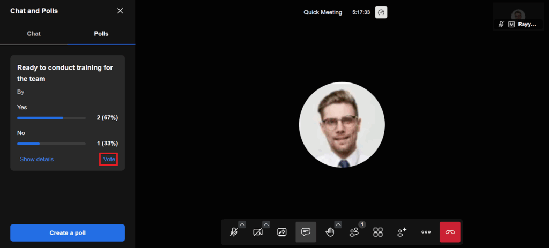Select the Polls tab
The width and height of the screenshot is (549, 248).
click(101, 34)
